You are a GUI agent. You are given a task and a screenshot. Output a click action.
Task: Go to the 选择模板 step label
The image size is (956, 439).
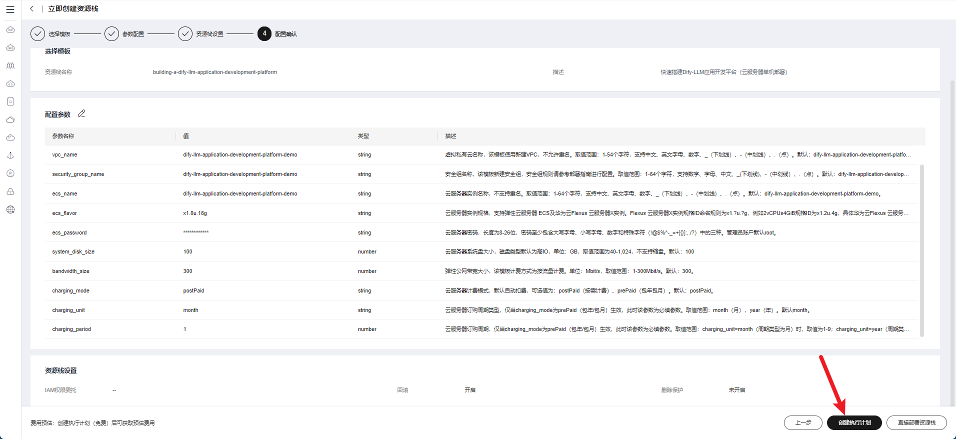click(59, 34)
